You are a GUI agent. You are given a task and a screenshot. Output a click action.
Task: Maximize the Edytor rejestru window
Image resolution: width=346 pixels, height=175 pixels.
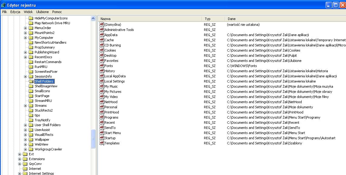[x=336, y=5]
